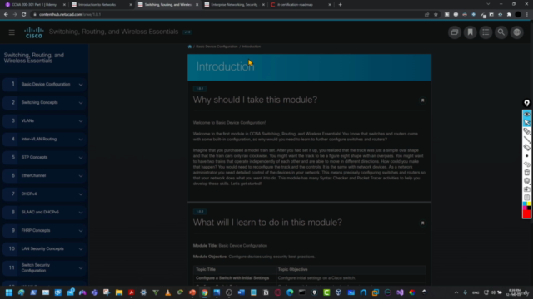Image resolution: width=533 pixels, height=299 pixels.
Task: Open the Switch Security Configuration module link
Action: coord(36,267)
